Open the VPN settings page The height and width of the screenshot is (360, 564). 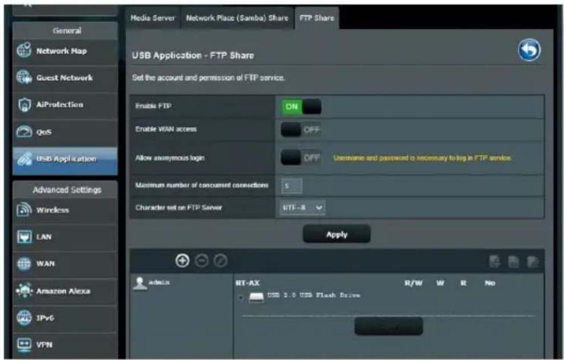click(65, 345)
